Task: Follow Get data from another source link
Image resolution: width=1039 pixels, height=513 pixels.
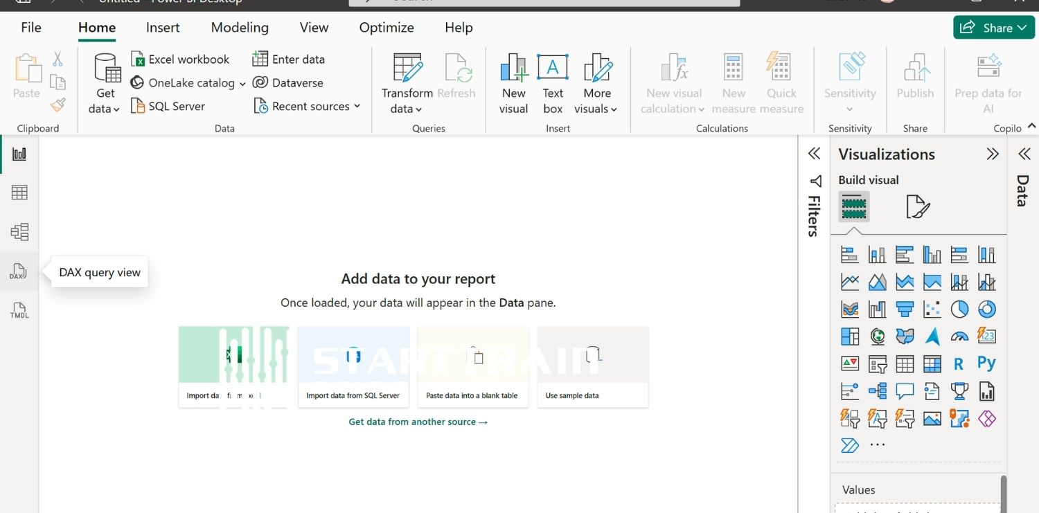Action: tap(418, 422)
